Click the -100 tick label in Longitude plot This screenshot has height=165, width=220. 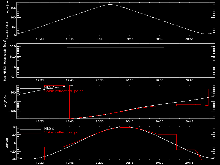coord(12,111)
